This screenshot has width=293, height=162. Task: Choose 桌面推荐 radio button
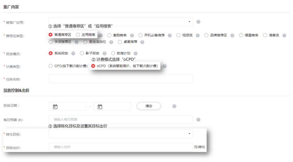click(120, 42)
